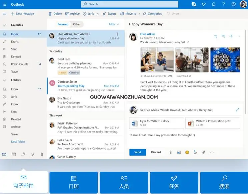Click New message
Screen dimensions: 248x194
[x=22, y=14]
